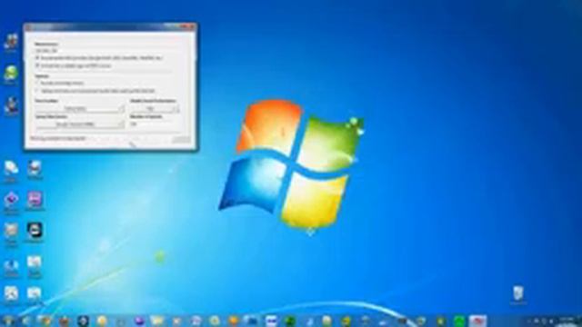Tick the first checked checkbox in the dialog

coord(37,58)
